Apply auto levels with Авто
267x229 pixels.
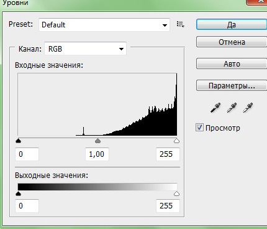(232, 63)
